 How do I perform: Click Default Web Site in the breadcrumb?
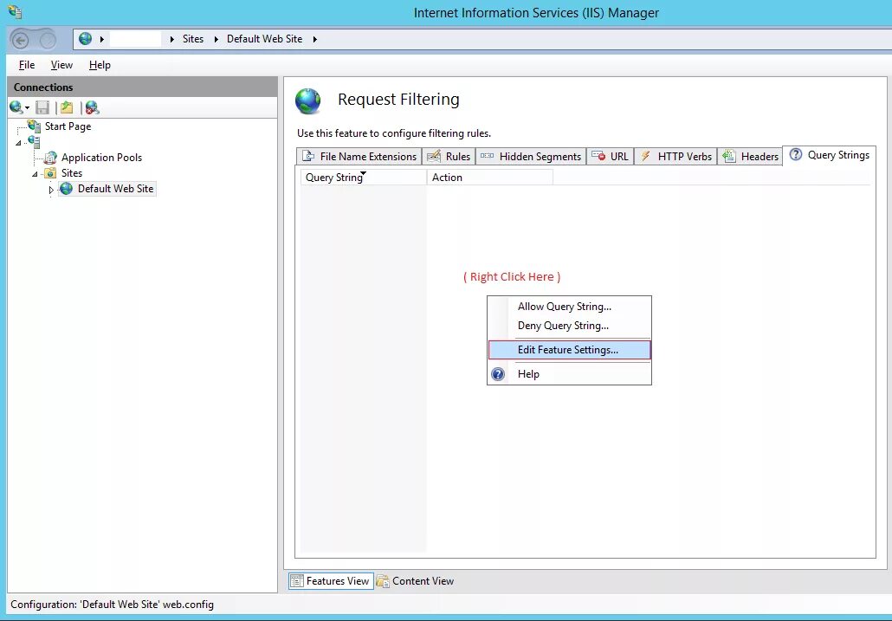pos(264,39)
